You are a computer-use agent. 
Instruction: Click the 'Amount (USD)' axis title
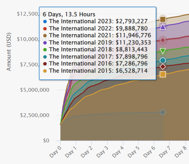pos(9,52)
